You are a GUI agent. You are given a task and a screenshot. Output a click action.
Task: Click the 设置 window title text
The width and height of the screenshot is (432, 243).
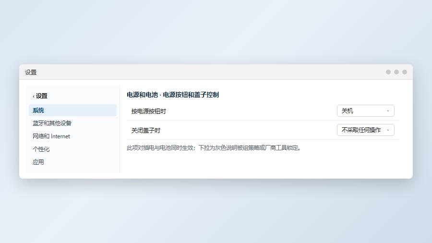(x=31, y=72)
